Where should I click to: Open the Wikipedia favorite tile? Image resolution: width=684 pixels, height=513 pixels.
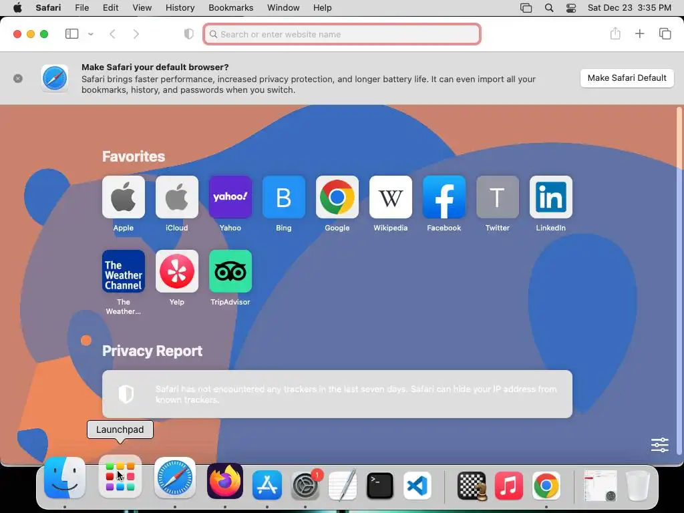point(390,197)
